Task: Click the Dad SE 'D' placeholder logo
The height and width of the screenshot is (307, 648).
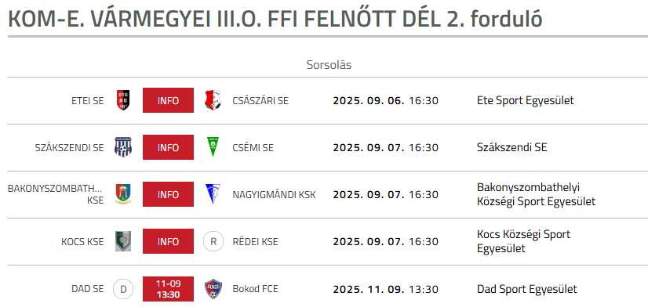Action: (123, 289)
